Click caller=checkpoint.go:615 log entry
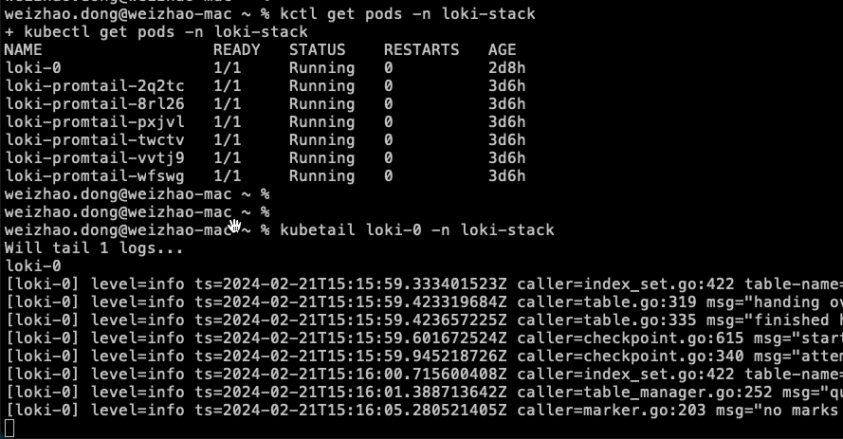Screen dimensions: 843x439 click(x=630, y=338)
